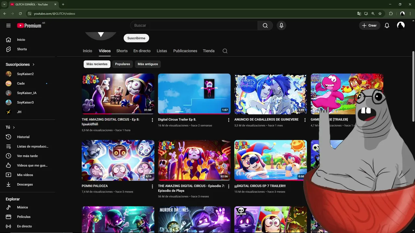Click the Crear button
The image size is (415, 233).
[370, 26]
